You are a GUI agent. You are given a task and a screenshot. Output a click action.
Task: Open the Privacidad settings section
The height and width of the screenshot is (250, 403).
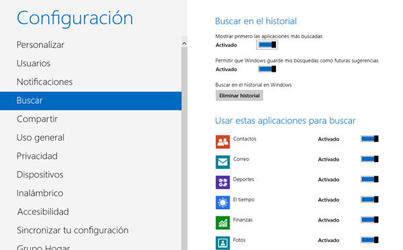click(x=91, y=156)
